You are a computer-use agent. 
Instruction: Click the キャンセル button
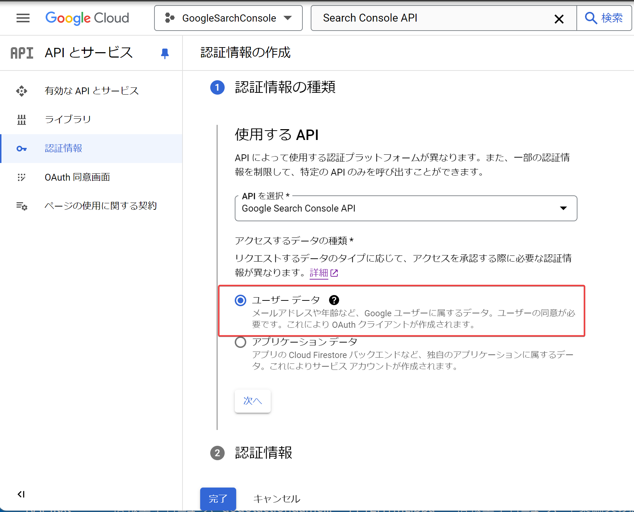277,499
